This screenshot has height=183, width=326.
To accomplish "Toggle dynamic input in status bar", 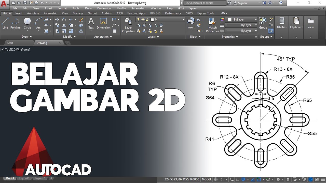I will pyautogui.click(x=231, y=179).
